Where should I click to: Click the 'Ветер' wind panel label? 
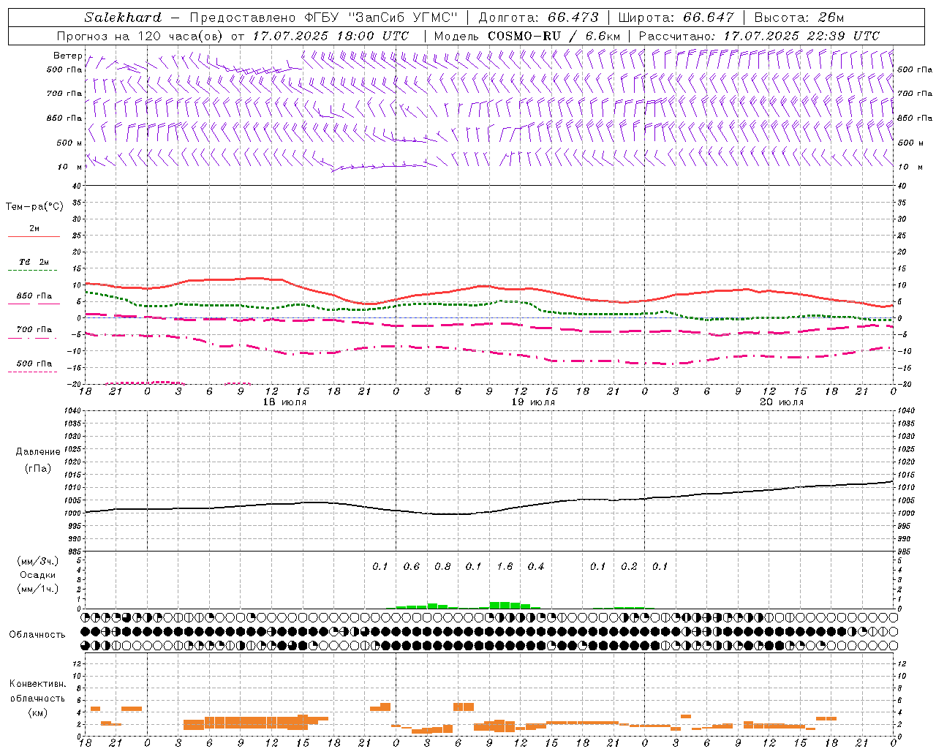click(67, 56)
